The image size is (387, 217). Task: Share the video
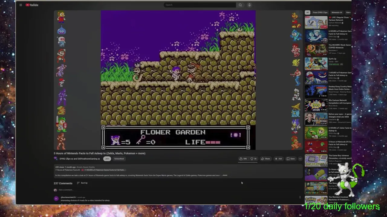tap(265, 159)
